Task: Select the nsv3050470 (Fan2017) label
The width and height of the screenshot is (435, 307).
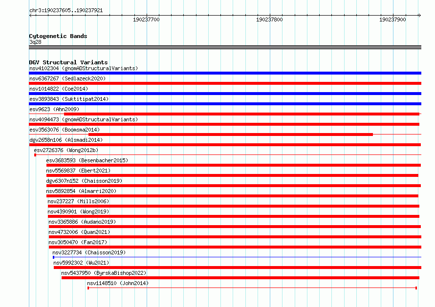Action: coord(78,242)
